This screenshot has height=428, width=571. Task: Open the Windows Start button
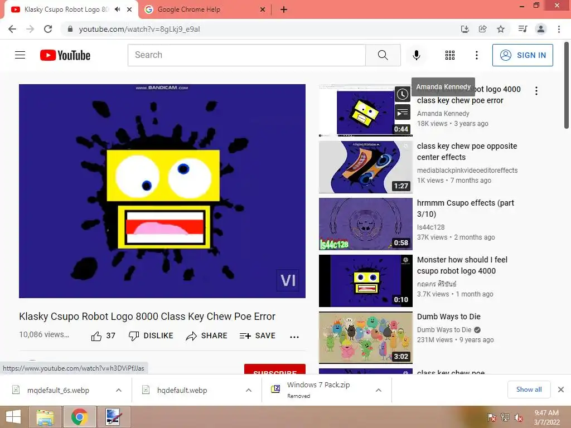[13, 417]
